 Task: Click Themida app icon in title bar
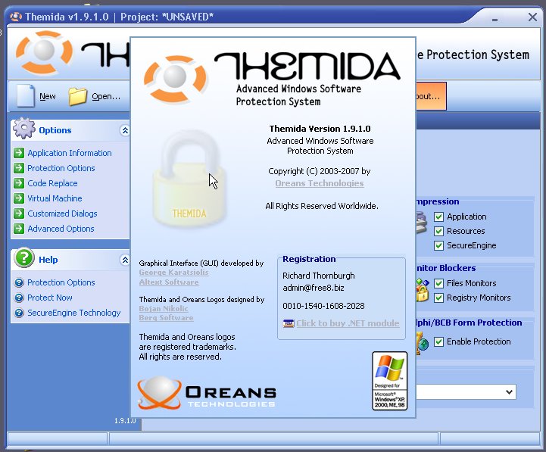16,17
